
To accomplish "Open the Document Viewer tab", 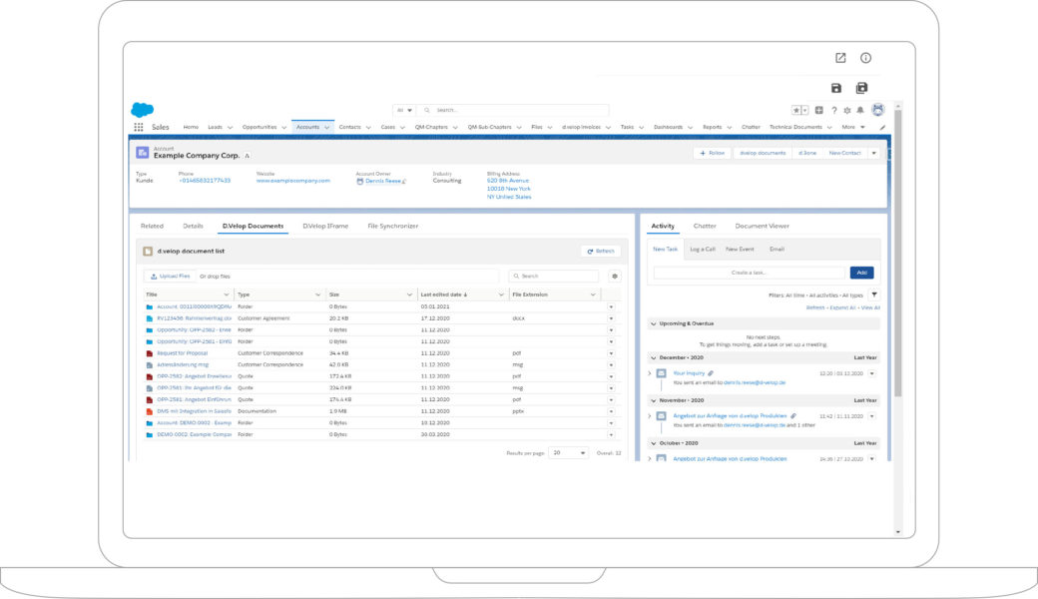I will [x=762, y=227].
